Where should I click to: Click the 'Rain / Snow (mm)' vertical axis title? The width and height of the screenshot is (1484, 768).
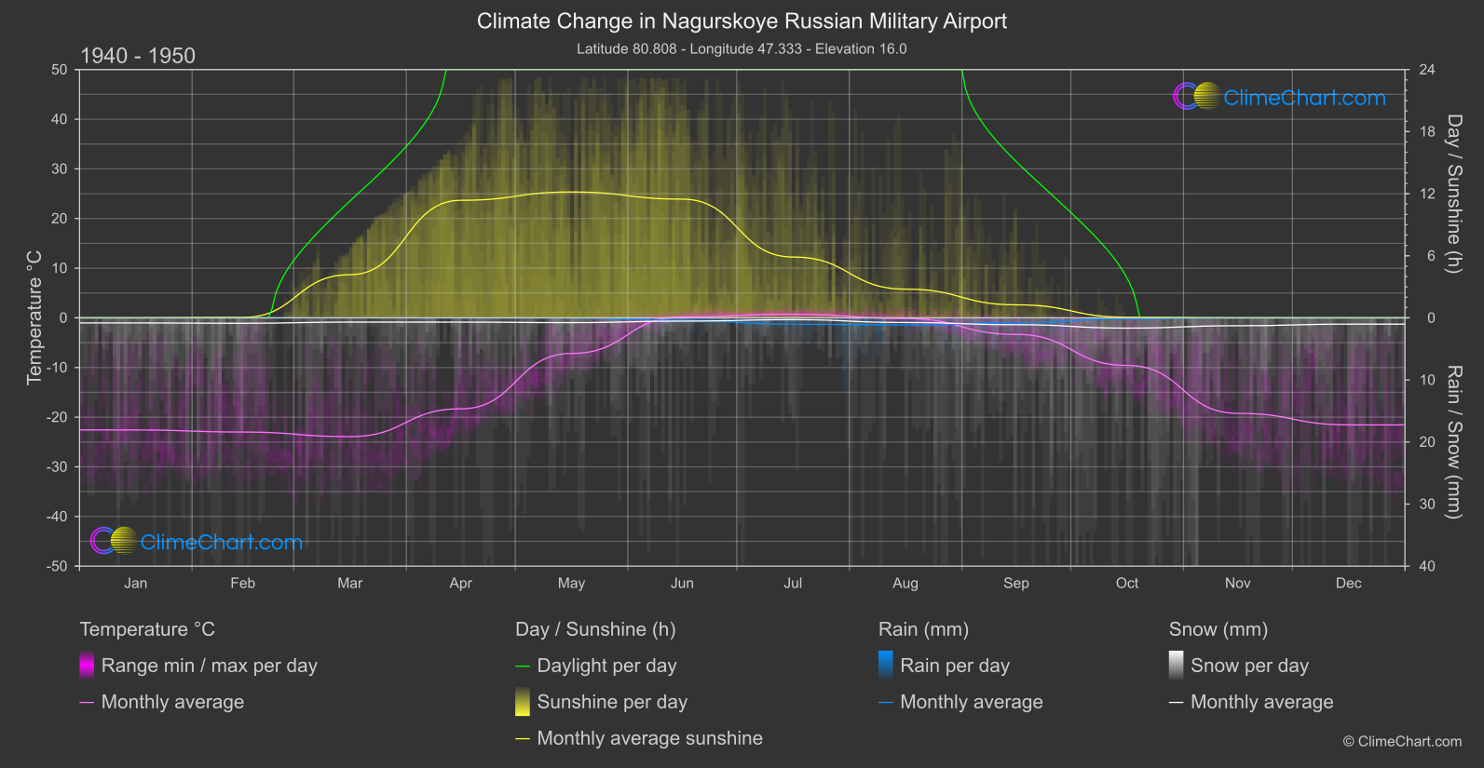pyautogui.click(x=1453, y=442)
